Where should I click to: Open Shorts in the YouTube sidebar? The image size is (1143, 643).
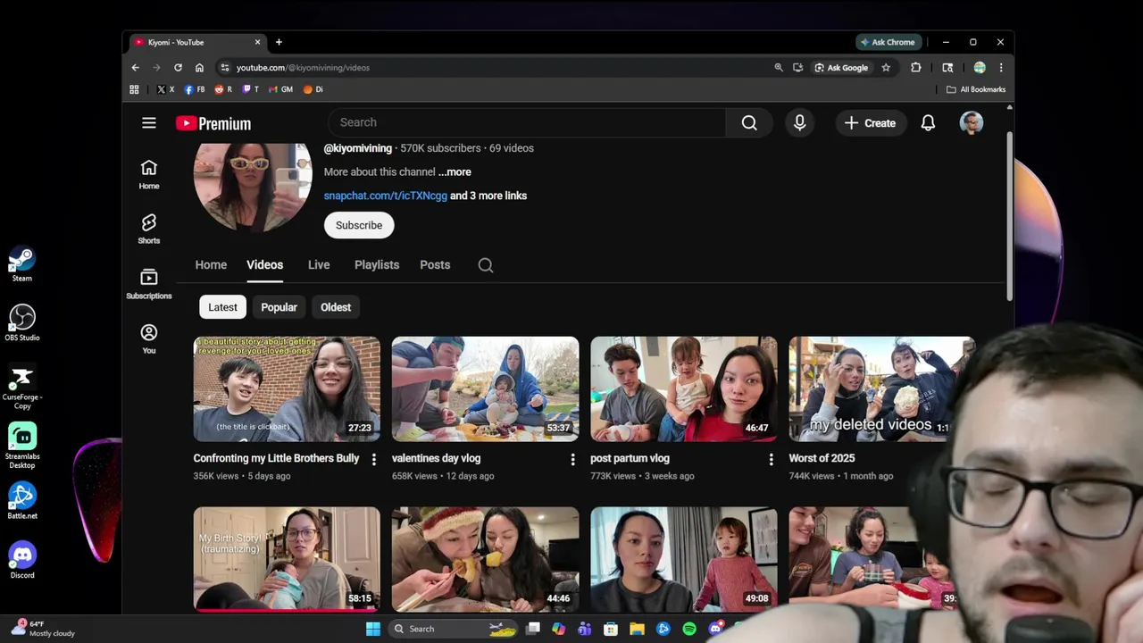(x=149, y=229)
